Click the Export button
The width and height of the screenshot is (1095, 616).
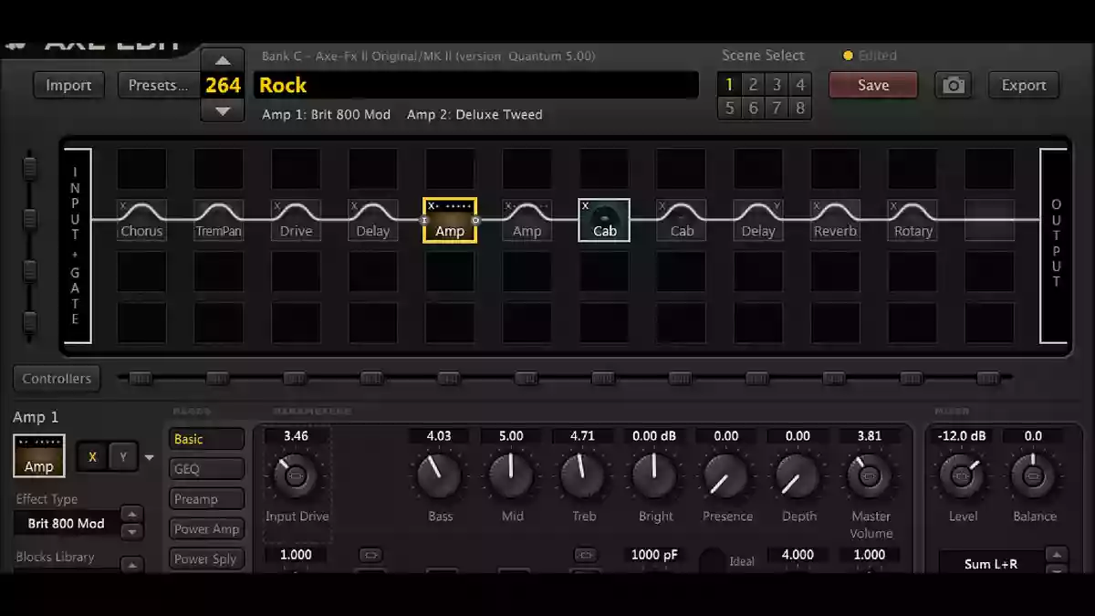(1024, 85)
